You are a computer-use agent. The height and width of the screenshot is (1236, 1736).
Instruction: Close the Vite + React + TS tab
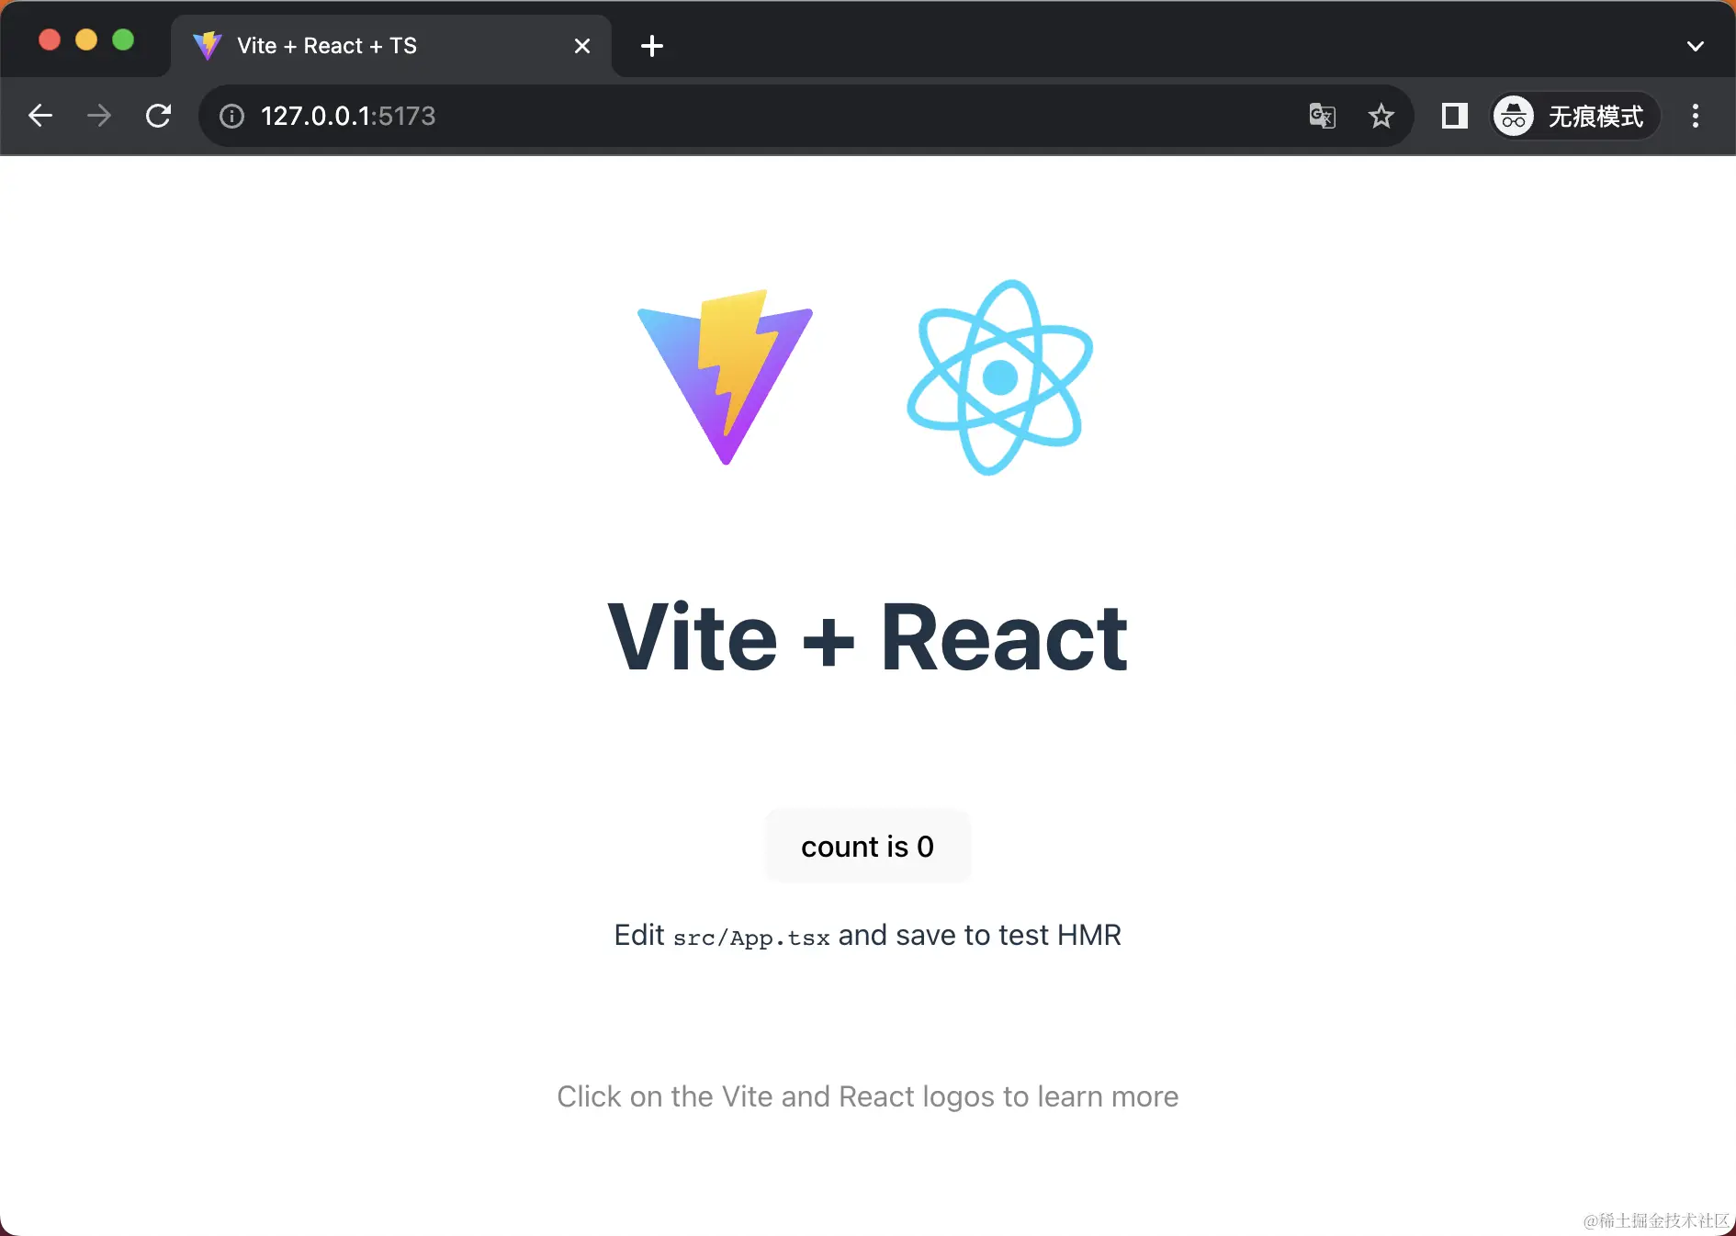[x=582, y=46]
